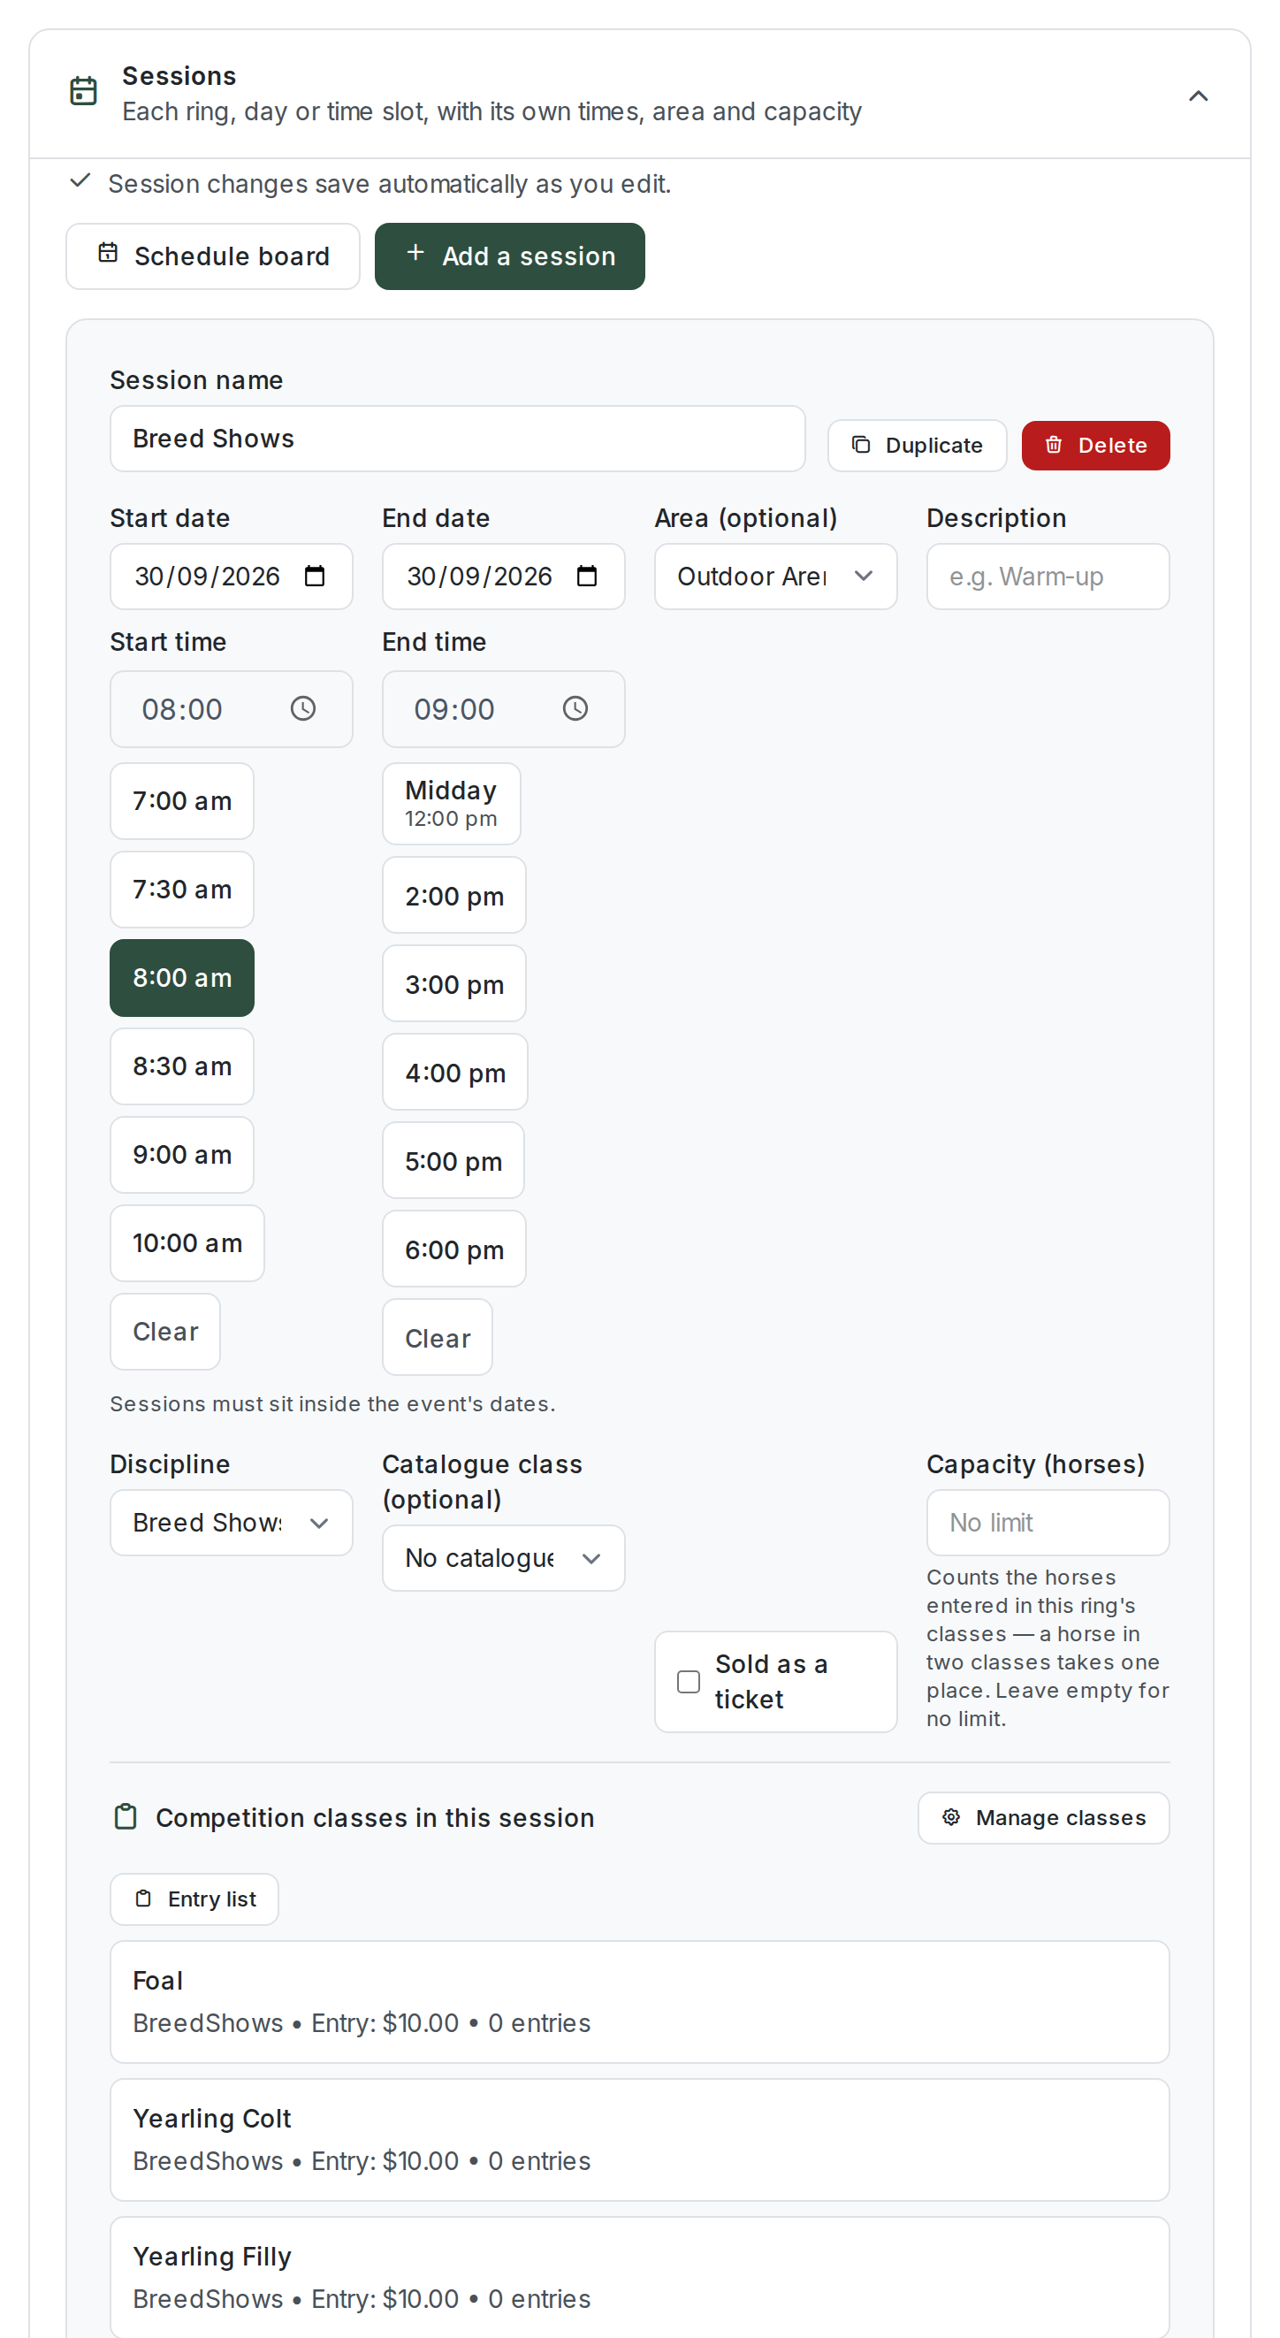Set end time to Midday 12:00 pm
1280x2338 pixels.
click(451, 803)
